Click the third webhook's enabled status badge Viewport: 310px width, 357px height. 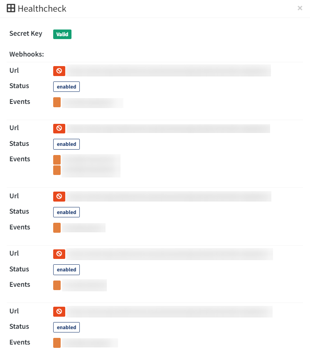click(x=66, y=212)
